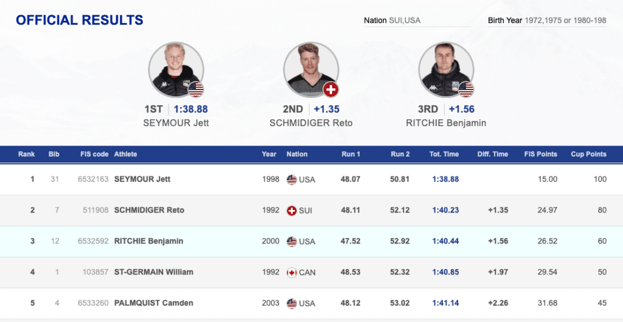Click the USA flag in Palmquist's row

tap(291, 303)
